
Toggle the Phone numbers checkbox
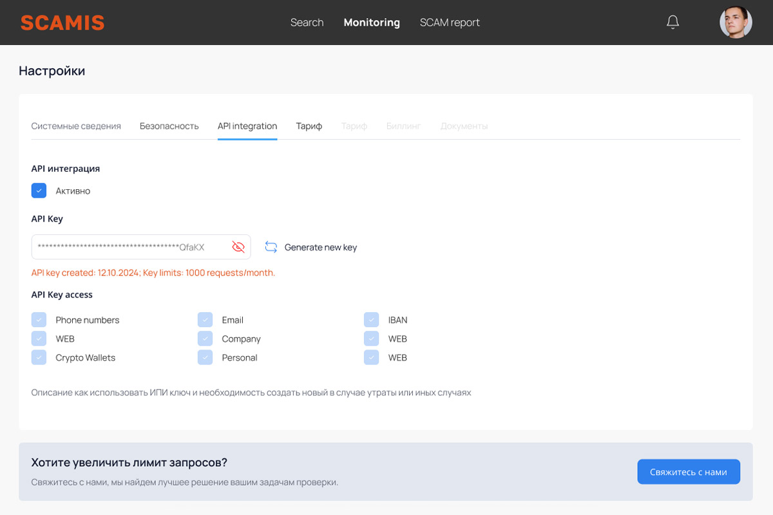tap(39, 320)
